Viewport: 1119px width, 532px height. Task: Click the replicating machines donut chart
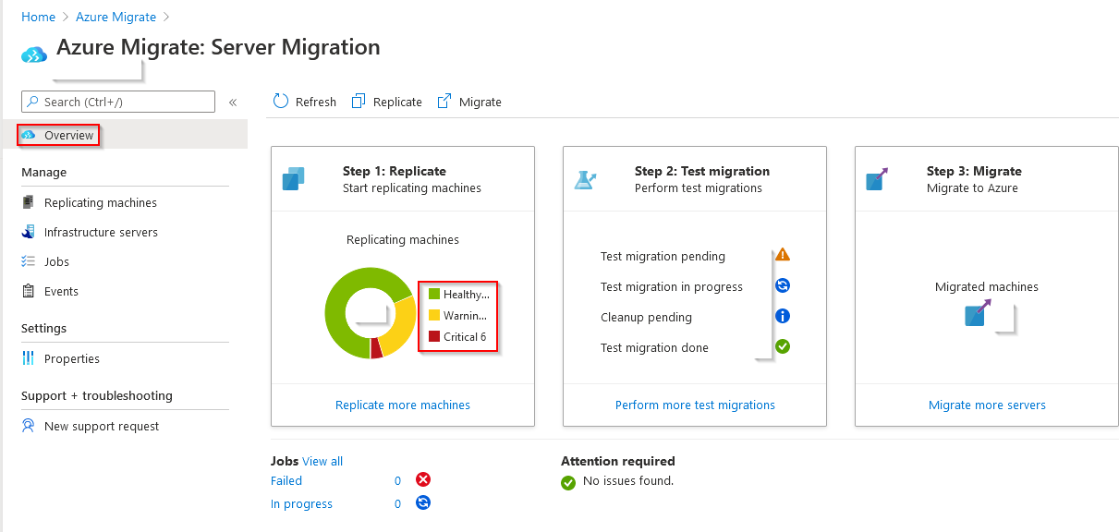point(371,313)
